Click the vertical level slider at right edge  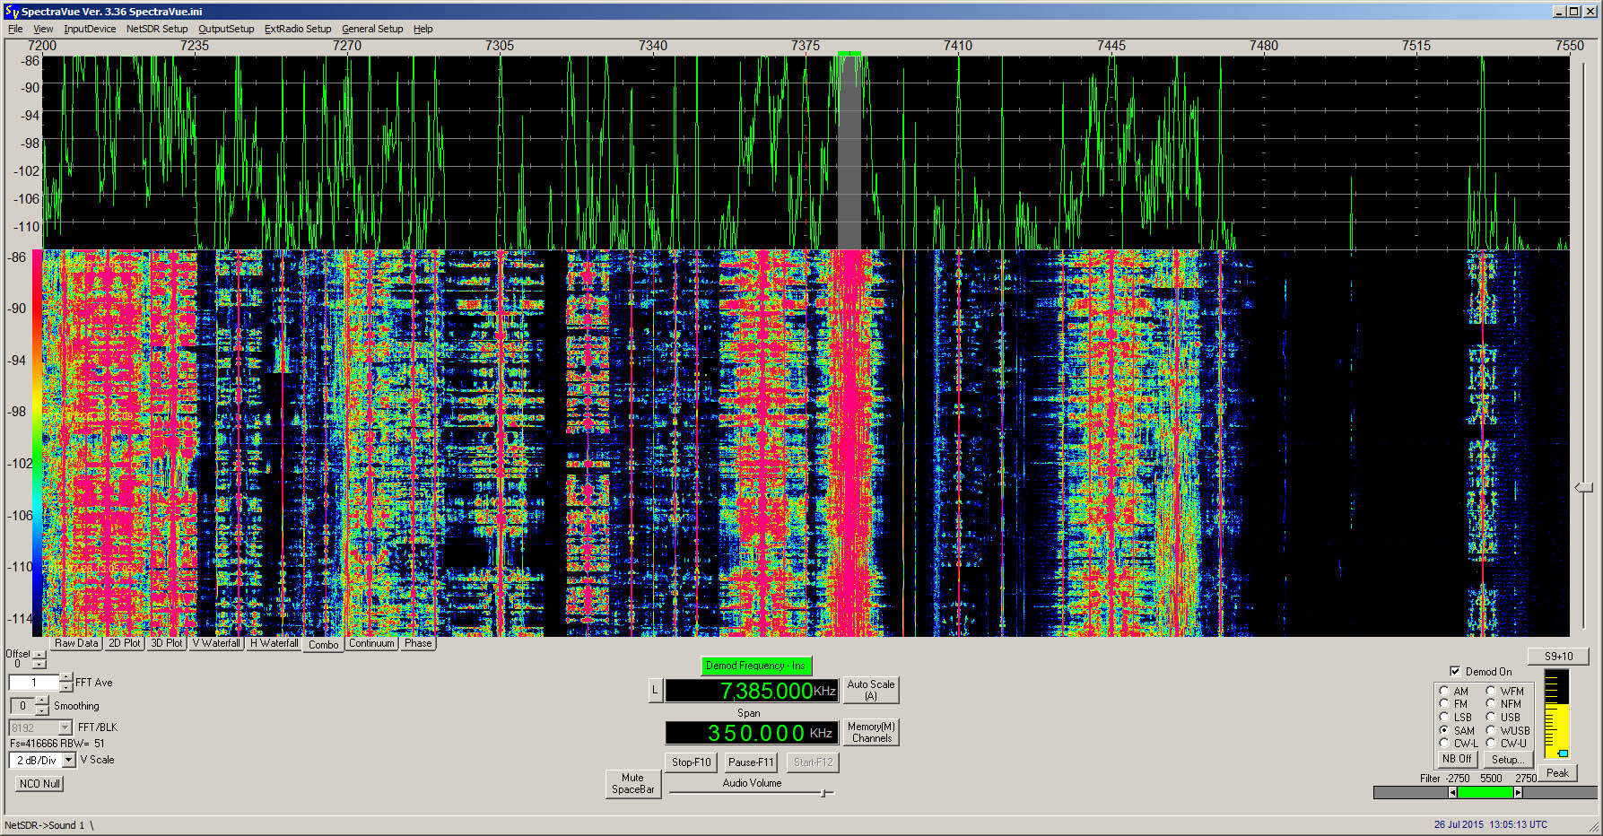pos(1584,487)
